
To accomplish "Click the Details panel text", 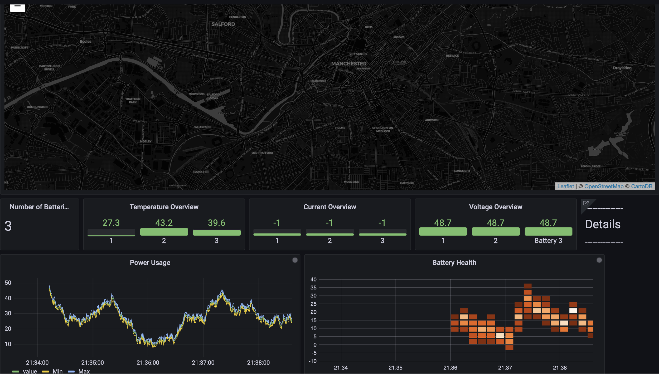I will pyautogui.click(x=603, y=224).
